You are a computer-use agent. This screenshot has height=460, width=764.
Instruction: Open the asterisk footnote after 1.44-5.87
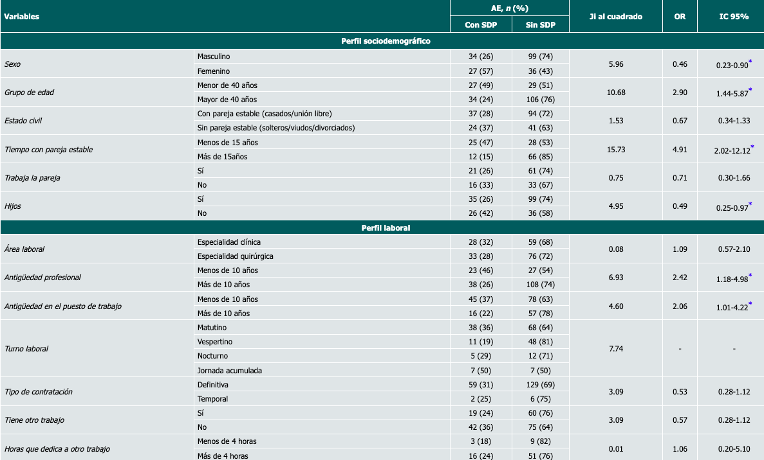click(750, 90)
